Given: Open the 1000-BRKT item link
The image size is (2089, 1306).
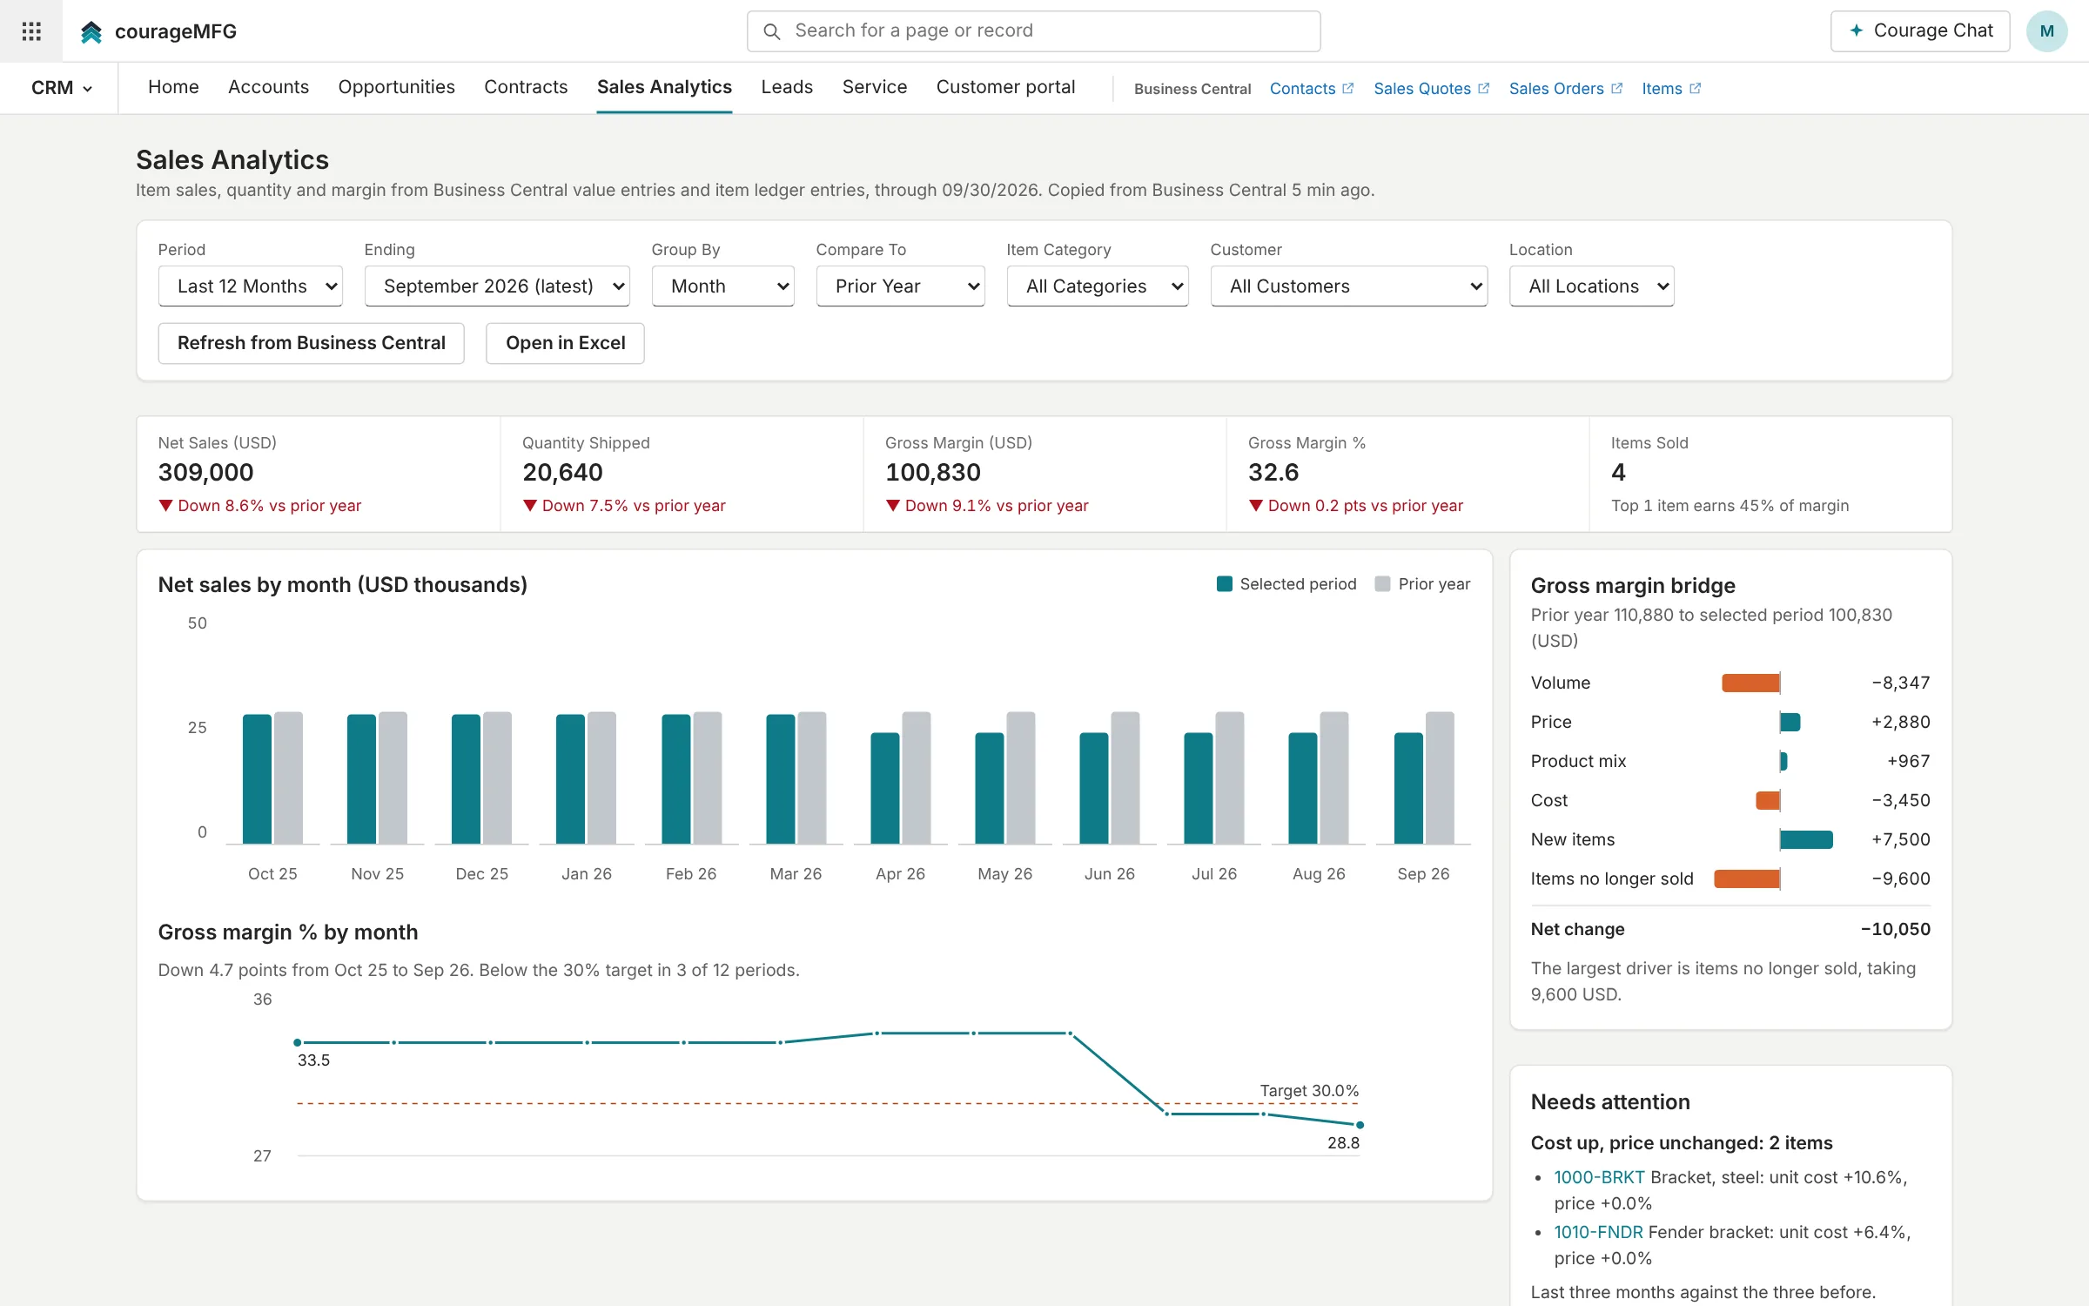Looking at the screenshot, I should coord(1600,1177).
